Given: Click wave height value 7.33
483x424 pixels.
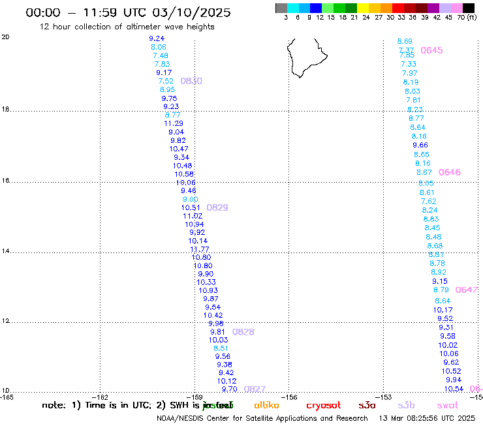Looking at the screenshot, I should click(409, 64).
